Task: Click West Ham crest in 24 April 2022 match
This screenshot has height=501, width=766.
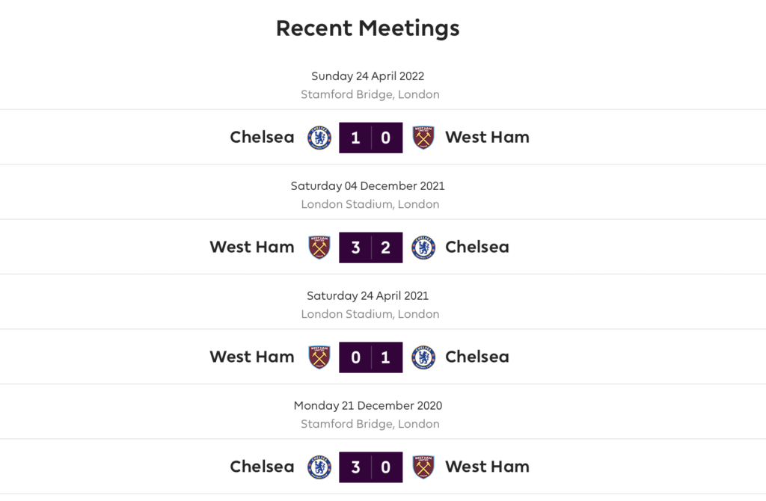Action: point(423,138)
